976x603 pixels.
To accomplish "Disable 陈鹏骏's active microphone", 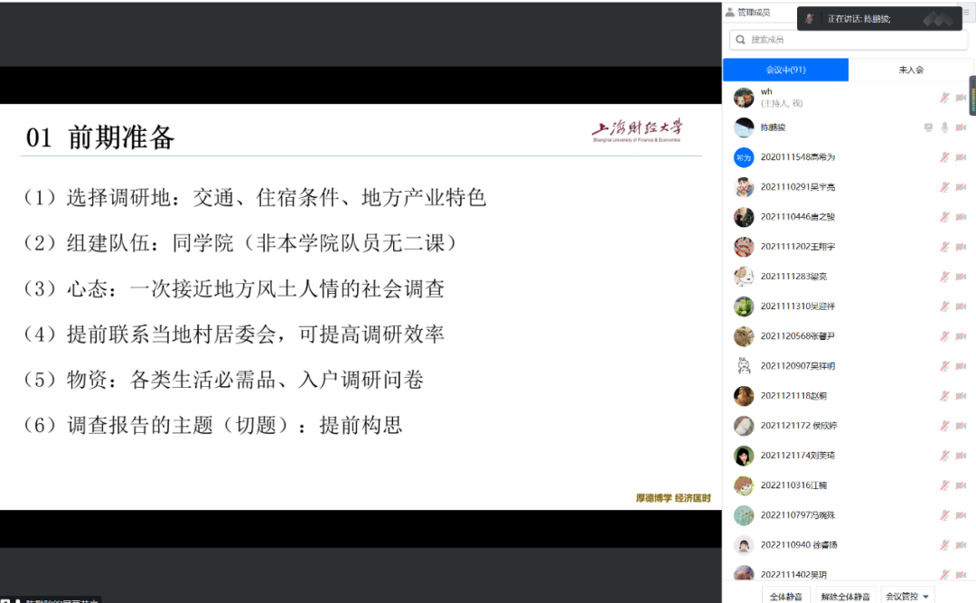I will tap(944, 126).
